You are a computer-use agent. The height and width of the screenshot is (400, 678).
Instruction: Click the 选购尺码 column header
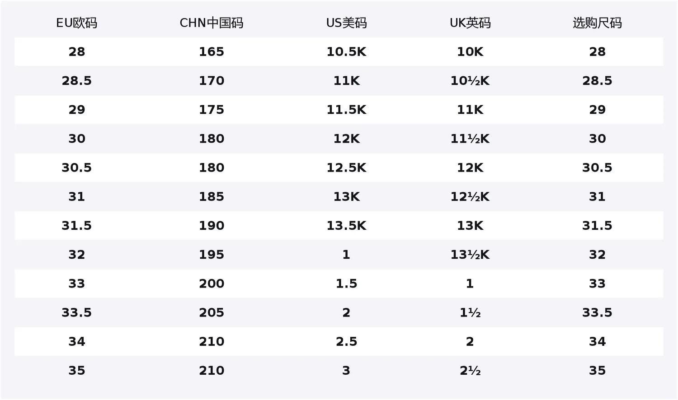coord(597,23)
